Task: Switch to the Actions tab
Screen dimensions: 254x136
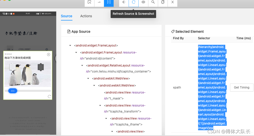Action: pyautogui.click(x=86, y=16)
